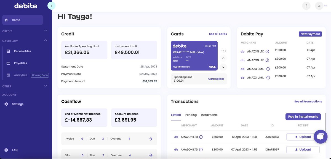Click See all transactions link

[308, 102]
